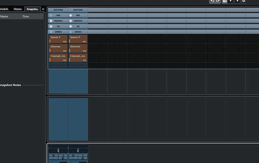
Task: Open the first channel's edit settings e button
Action: coord(63,158)
